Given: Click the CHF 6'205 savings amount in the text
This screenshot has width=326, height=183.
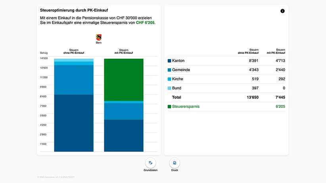Looking at the screenshot, I should [x=145, y=23].
